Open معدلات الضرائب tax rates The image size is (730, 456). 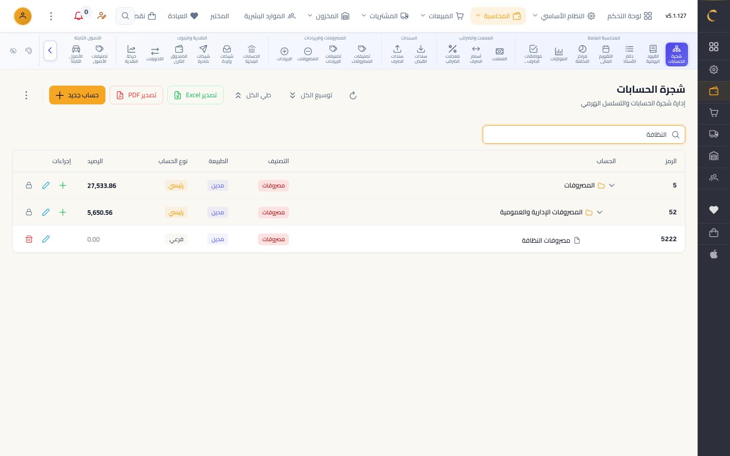452,54
